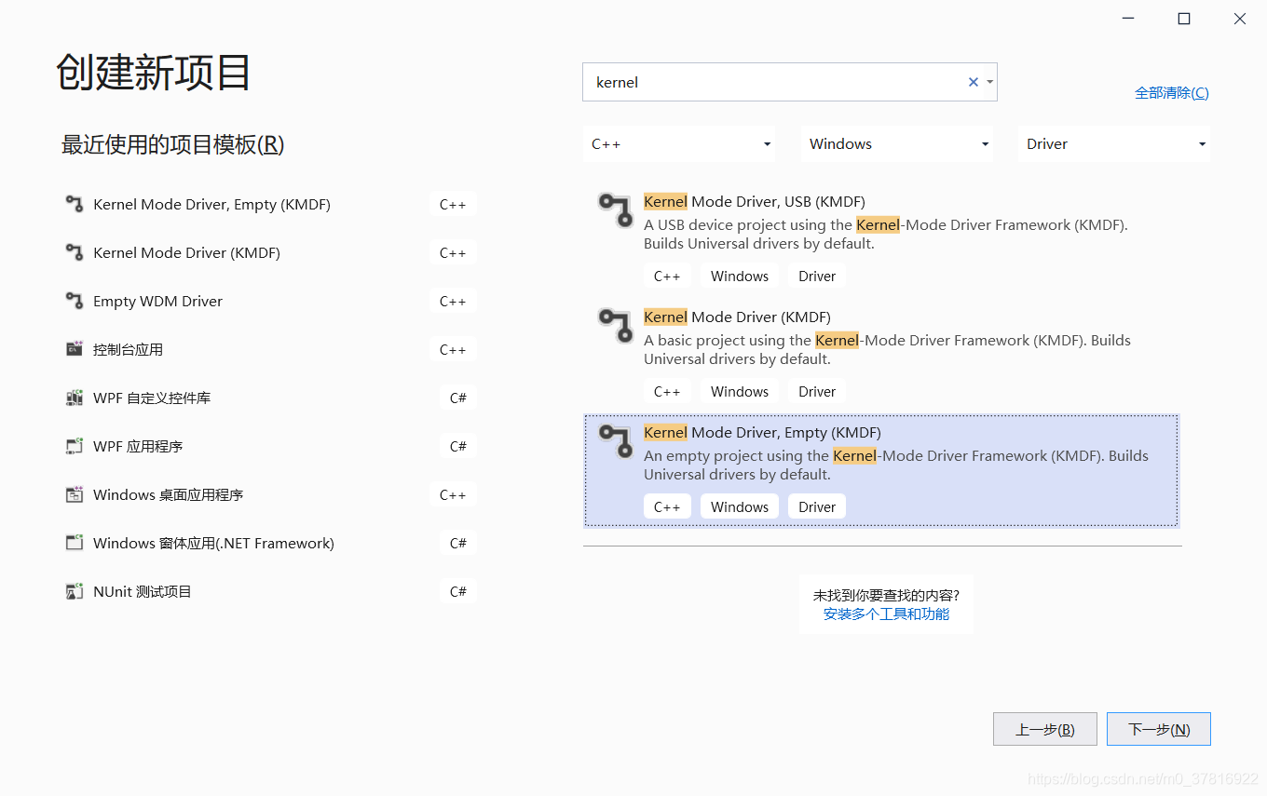Click the Windows tag under USB (KMDF) template
Screen dimensions: 1267x796
740,276
